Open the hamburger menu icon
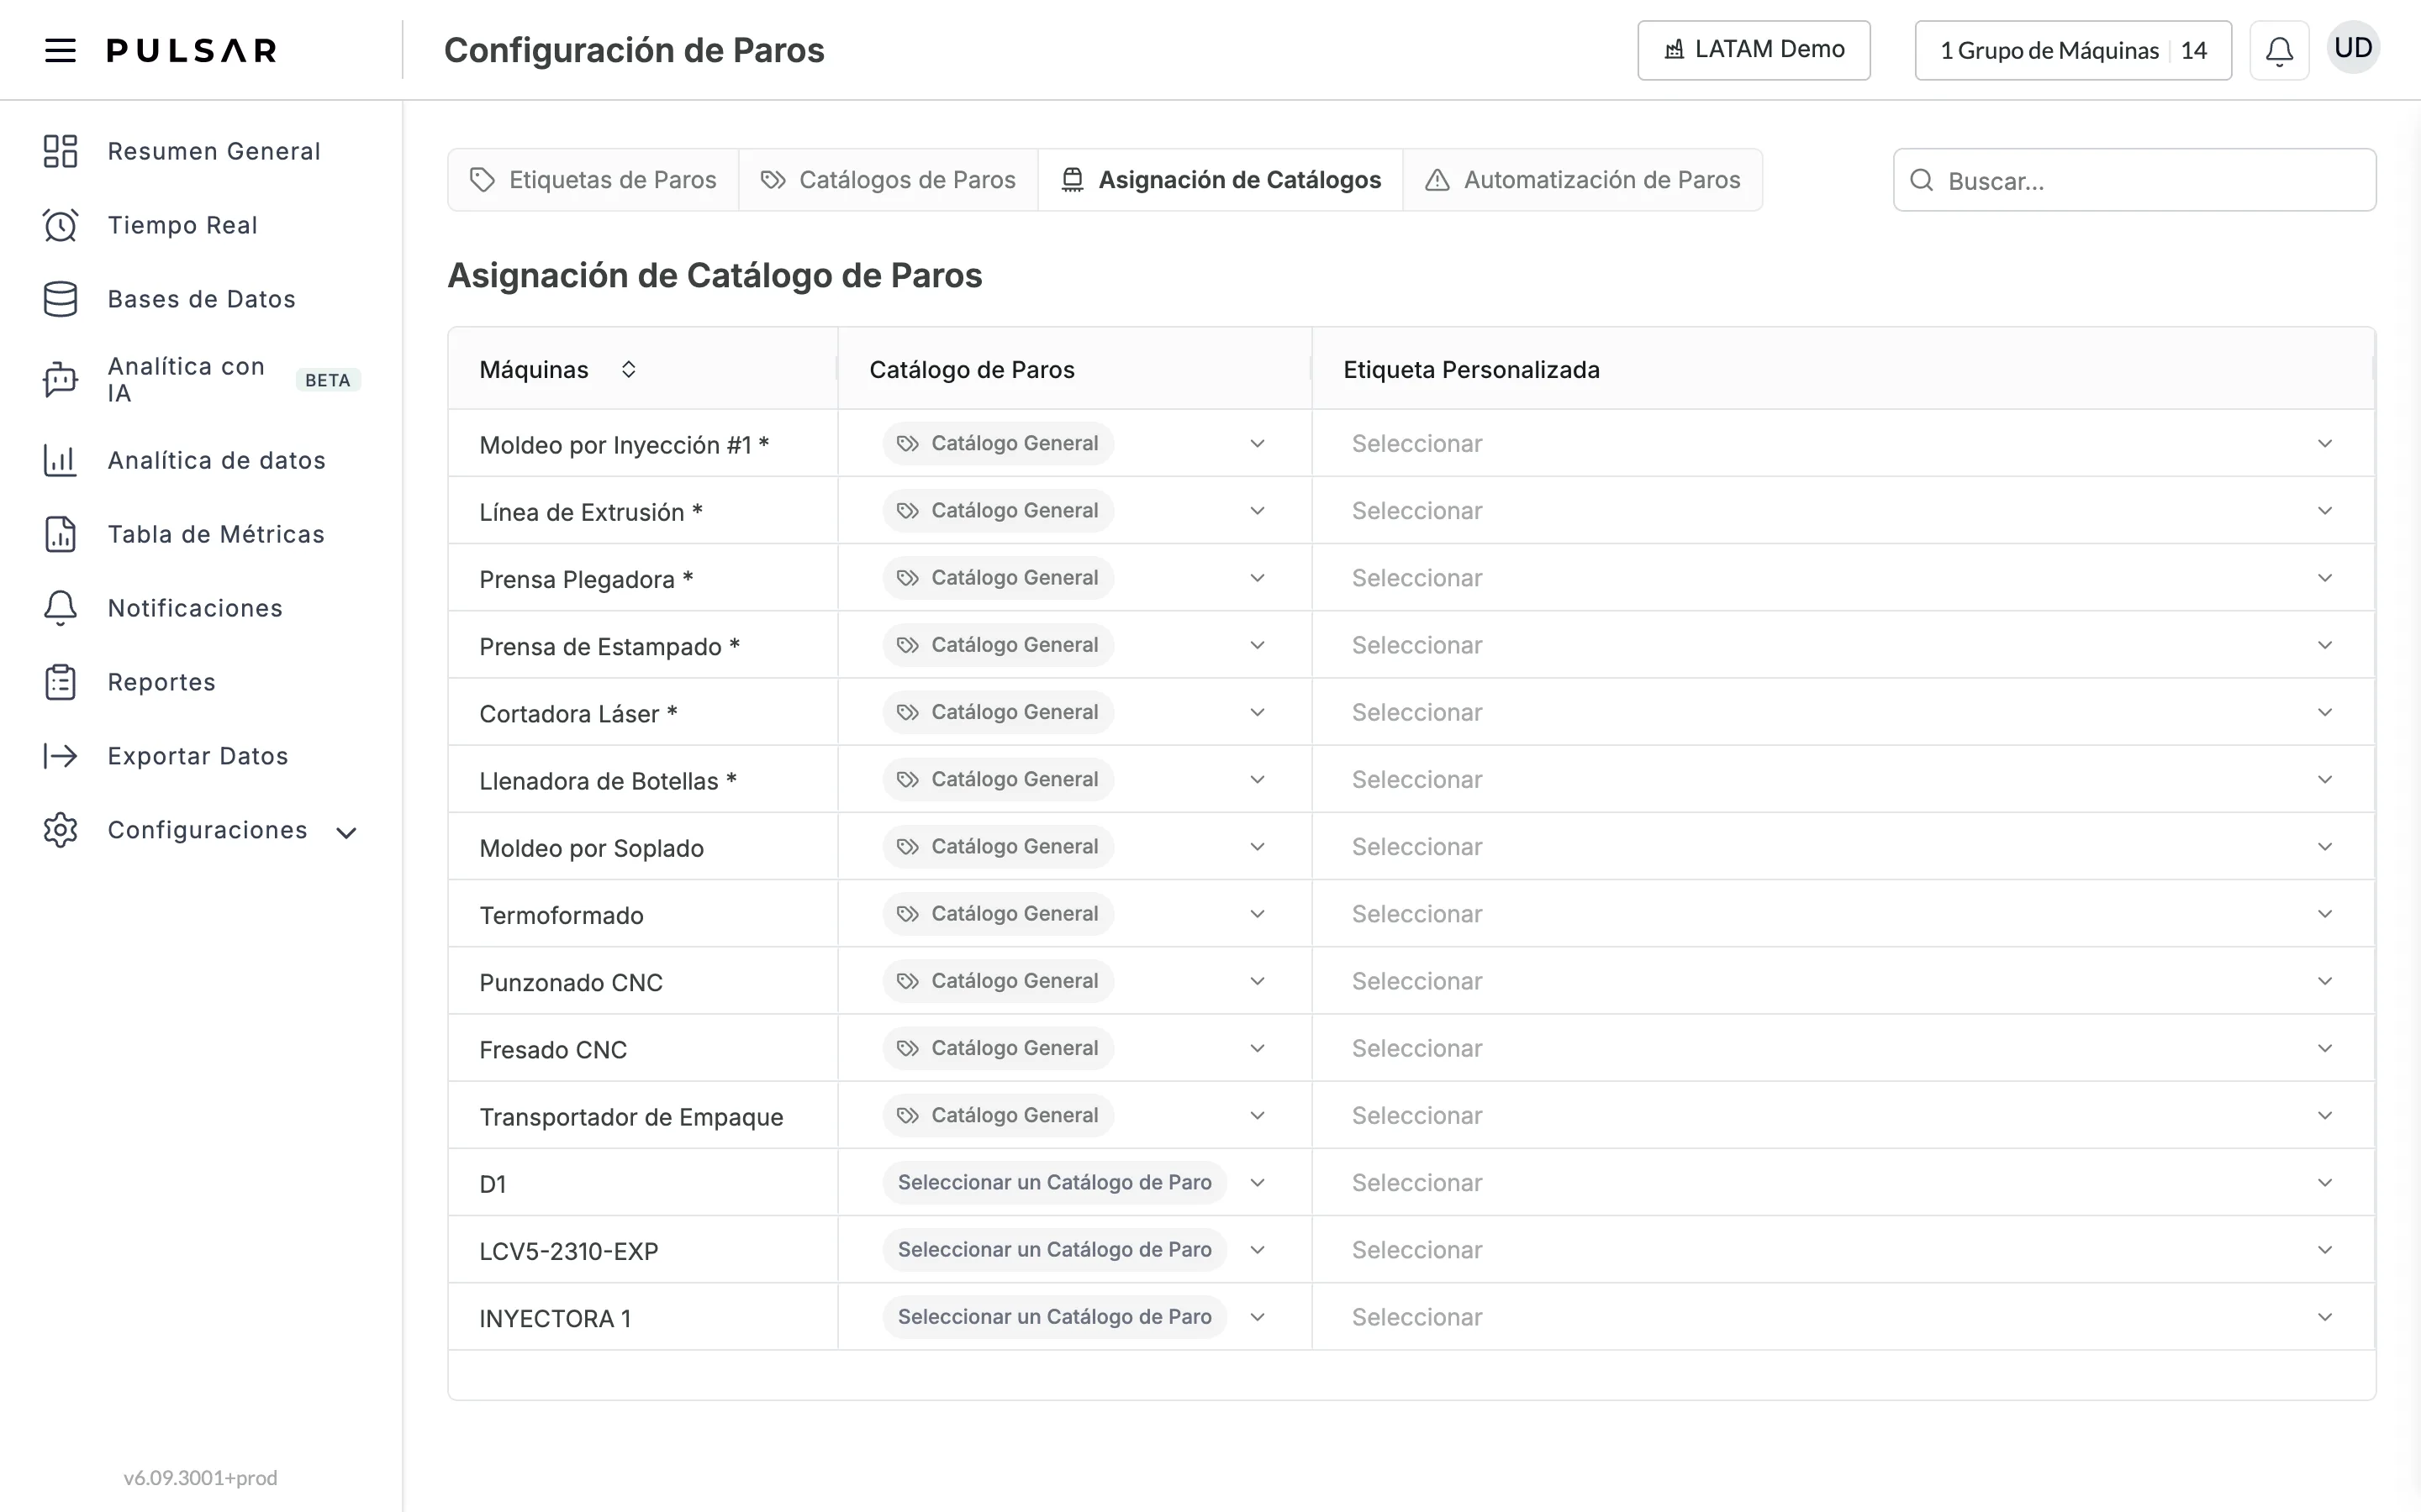Screen dimensions: 2421x1512 (60, 50)
